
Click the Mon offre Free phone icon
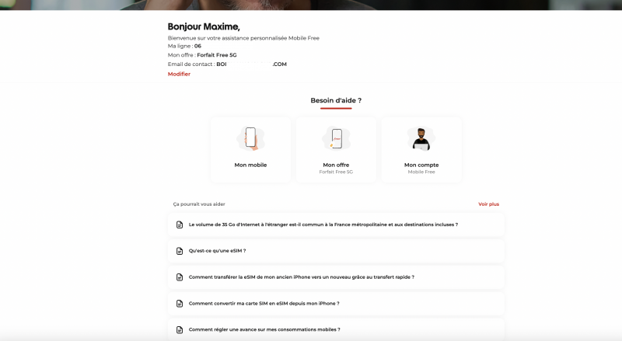pos(336,138)
